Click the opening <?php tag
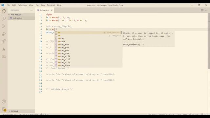 (x=49, y=14)
